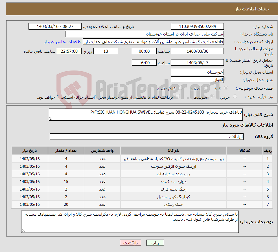Click the resize handle of description box
Image resolution: width=278 pixels, height=252 pixels.
pos(51,119)
